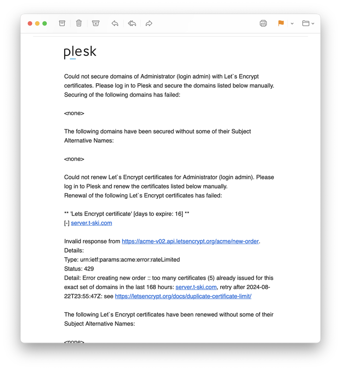Click the rateLimited error type text line

click(x=122, y=259)
